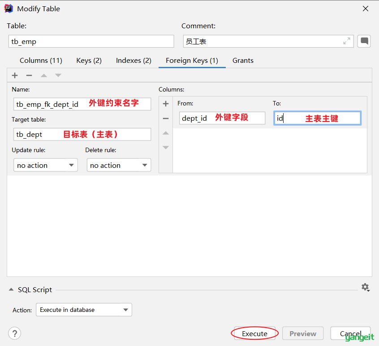Viewport: 379px width, 346px height.
Task: Move foreign key down in toolbar
Action: (x=58, y=75)
